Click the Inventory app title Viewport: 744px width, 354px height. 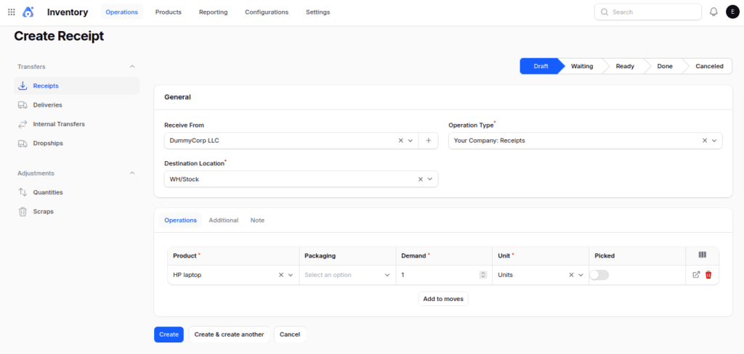point(68,12)
